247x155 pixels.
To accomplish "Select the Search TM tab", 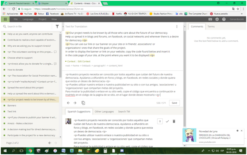I will [x=124, y=112].
